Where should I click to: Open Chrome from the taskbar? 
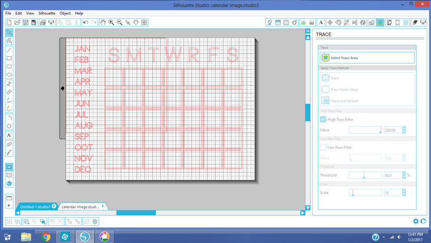click(46, 237)
